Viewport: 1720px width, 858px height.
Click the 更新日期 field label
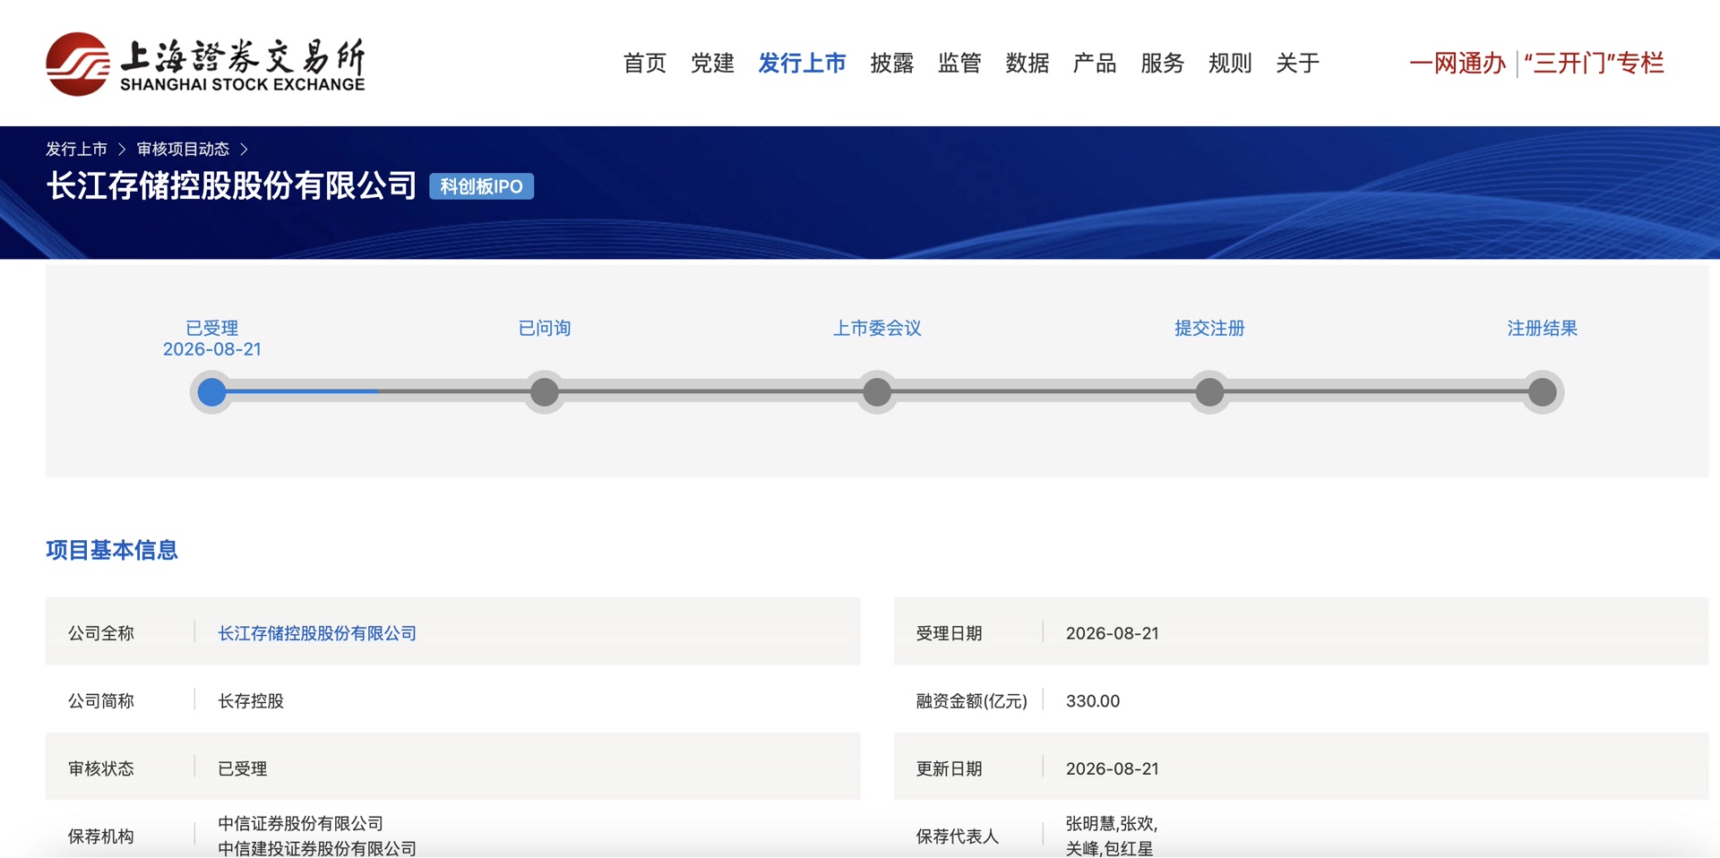point(950,768)
